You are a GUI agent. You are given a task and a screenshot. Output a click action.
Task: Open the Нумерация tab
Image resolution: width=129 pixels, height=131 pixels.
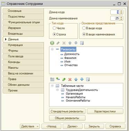point(23,45)
